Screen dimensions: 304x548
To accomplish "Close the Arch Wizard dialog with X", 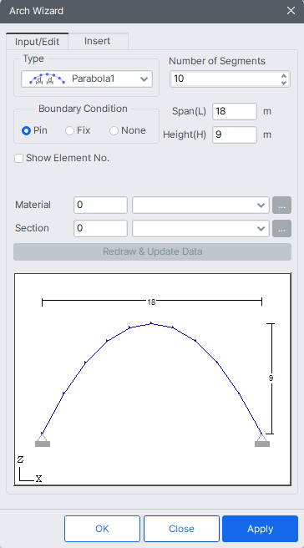I will [x=291, y=11].
